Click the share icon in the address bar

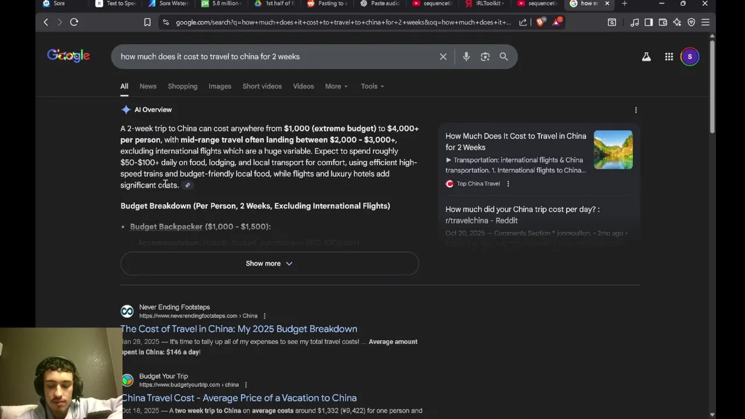tap(523, 22)
